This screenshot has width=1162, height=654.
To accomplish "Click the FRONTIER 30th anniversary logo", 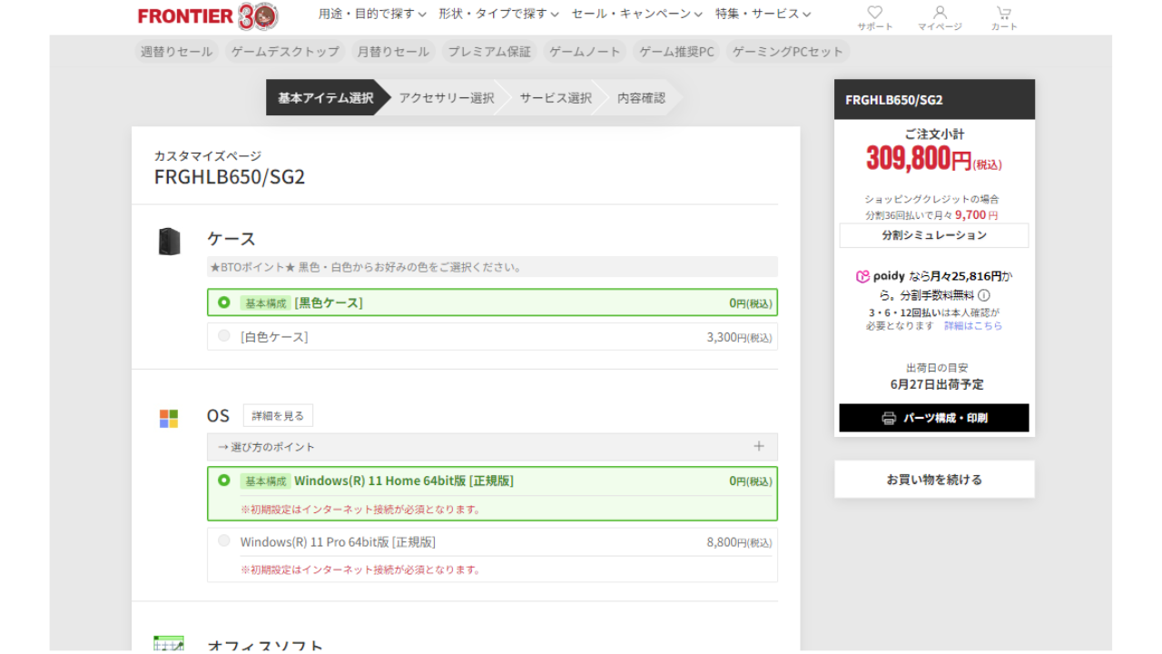I will (208, 15).
